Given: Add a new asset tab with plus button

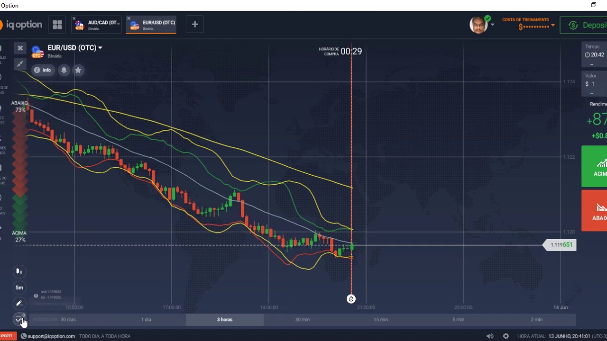Looking at the screenshot, I should pyautogui.click(x=195, y=25).
